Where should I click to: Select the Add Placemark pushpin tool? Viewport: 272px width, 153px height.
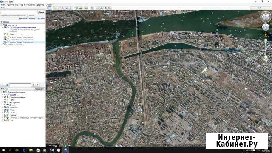pos(55,8)
